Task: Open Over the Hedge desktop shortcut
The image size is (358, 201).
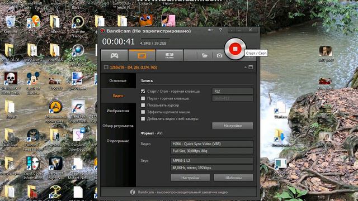Action: point(78,27)
